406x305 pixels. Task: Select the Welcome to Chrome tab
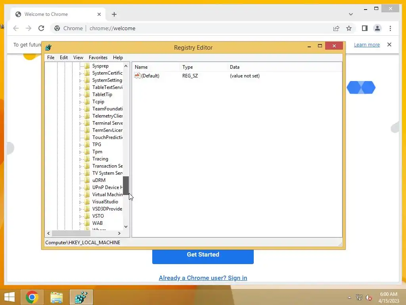click(x=58, y=14)
